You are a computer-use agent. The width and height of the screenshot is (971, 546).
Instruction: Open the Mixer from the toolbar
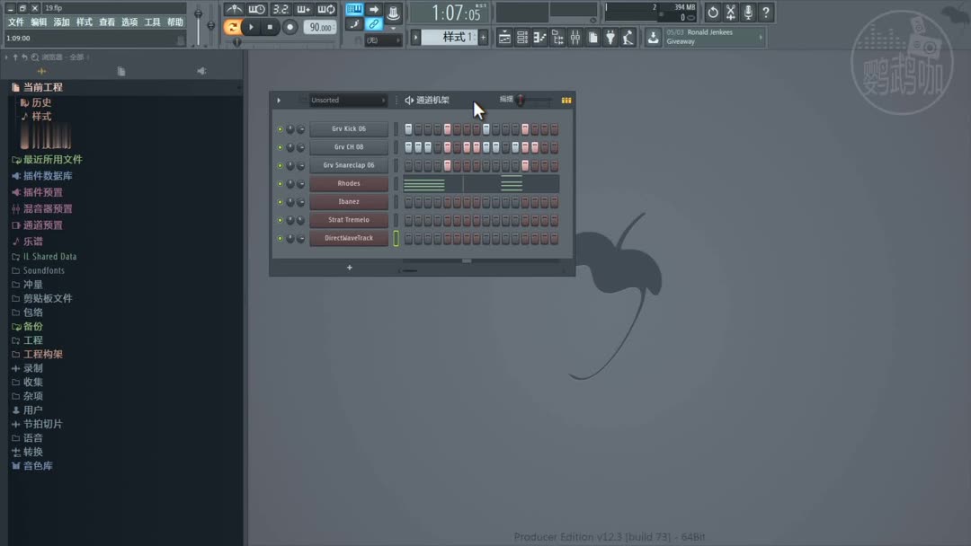(x=576, y=37)
